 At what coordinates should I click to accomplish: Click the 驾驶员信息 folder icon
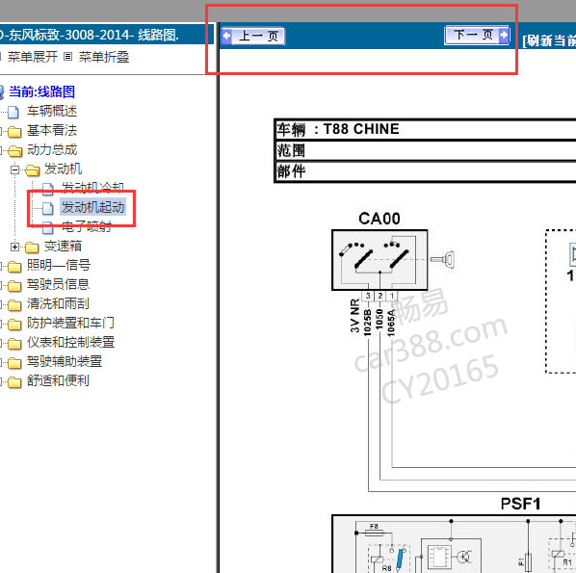click(x=14, y=285)
